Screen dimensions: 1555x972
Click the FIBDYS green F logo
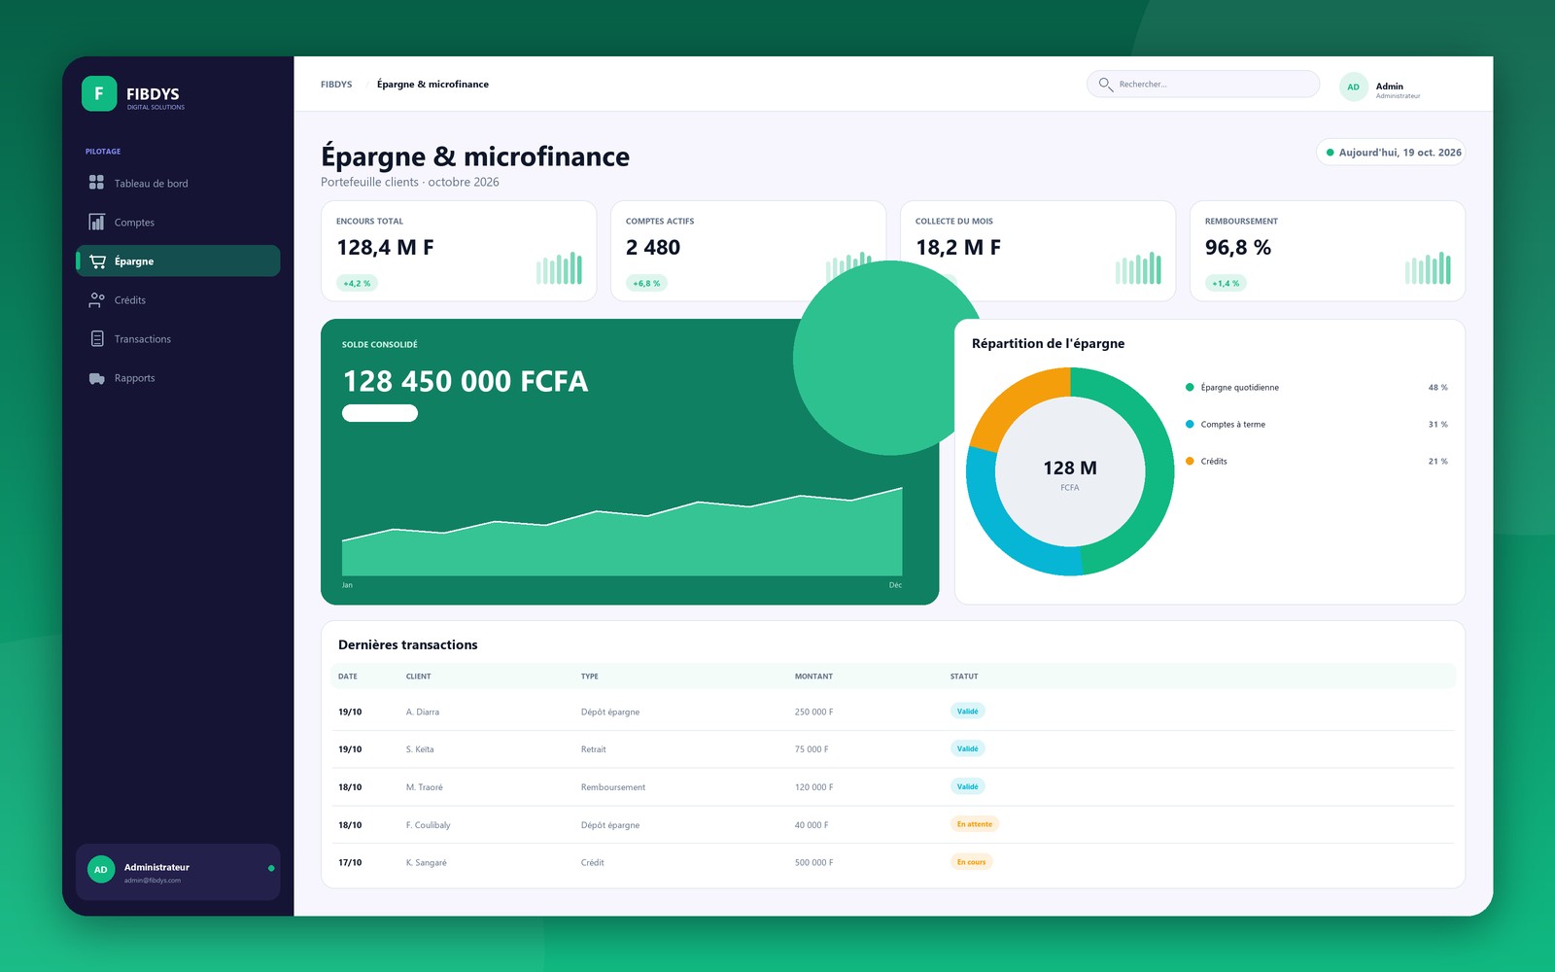(99, 93)
